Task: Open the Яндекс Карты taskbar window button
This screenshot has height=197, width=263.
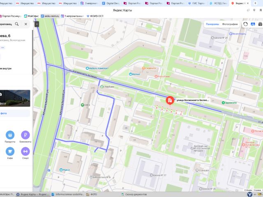Action: 33,194
